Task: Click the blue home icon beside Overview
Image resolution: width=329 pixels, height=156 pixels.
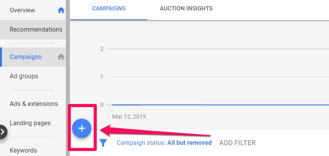Action: [x=61, y=10]
